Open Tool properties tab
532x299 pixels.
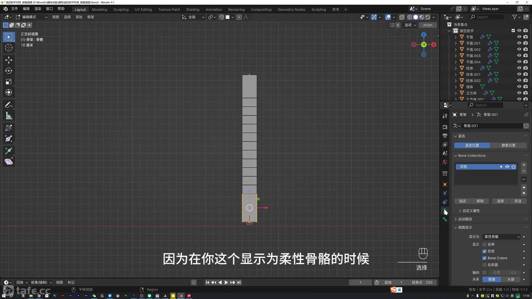tap(445, 116)
